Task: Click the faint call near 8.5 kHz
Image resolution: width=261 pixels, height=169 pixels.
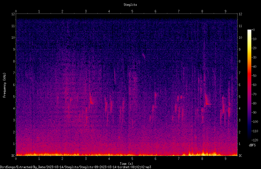Action: pyautogui.click(x=144, y=56)
